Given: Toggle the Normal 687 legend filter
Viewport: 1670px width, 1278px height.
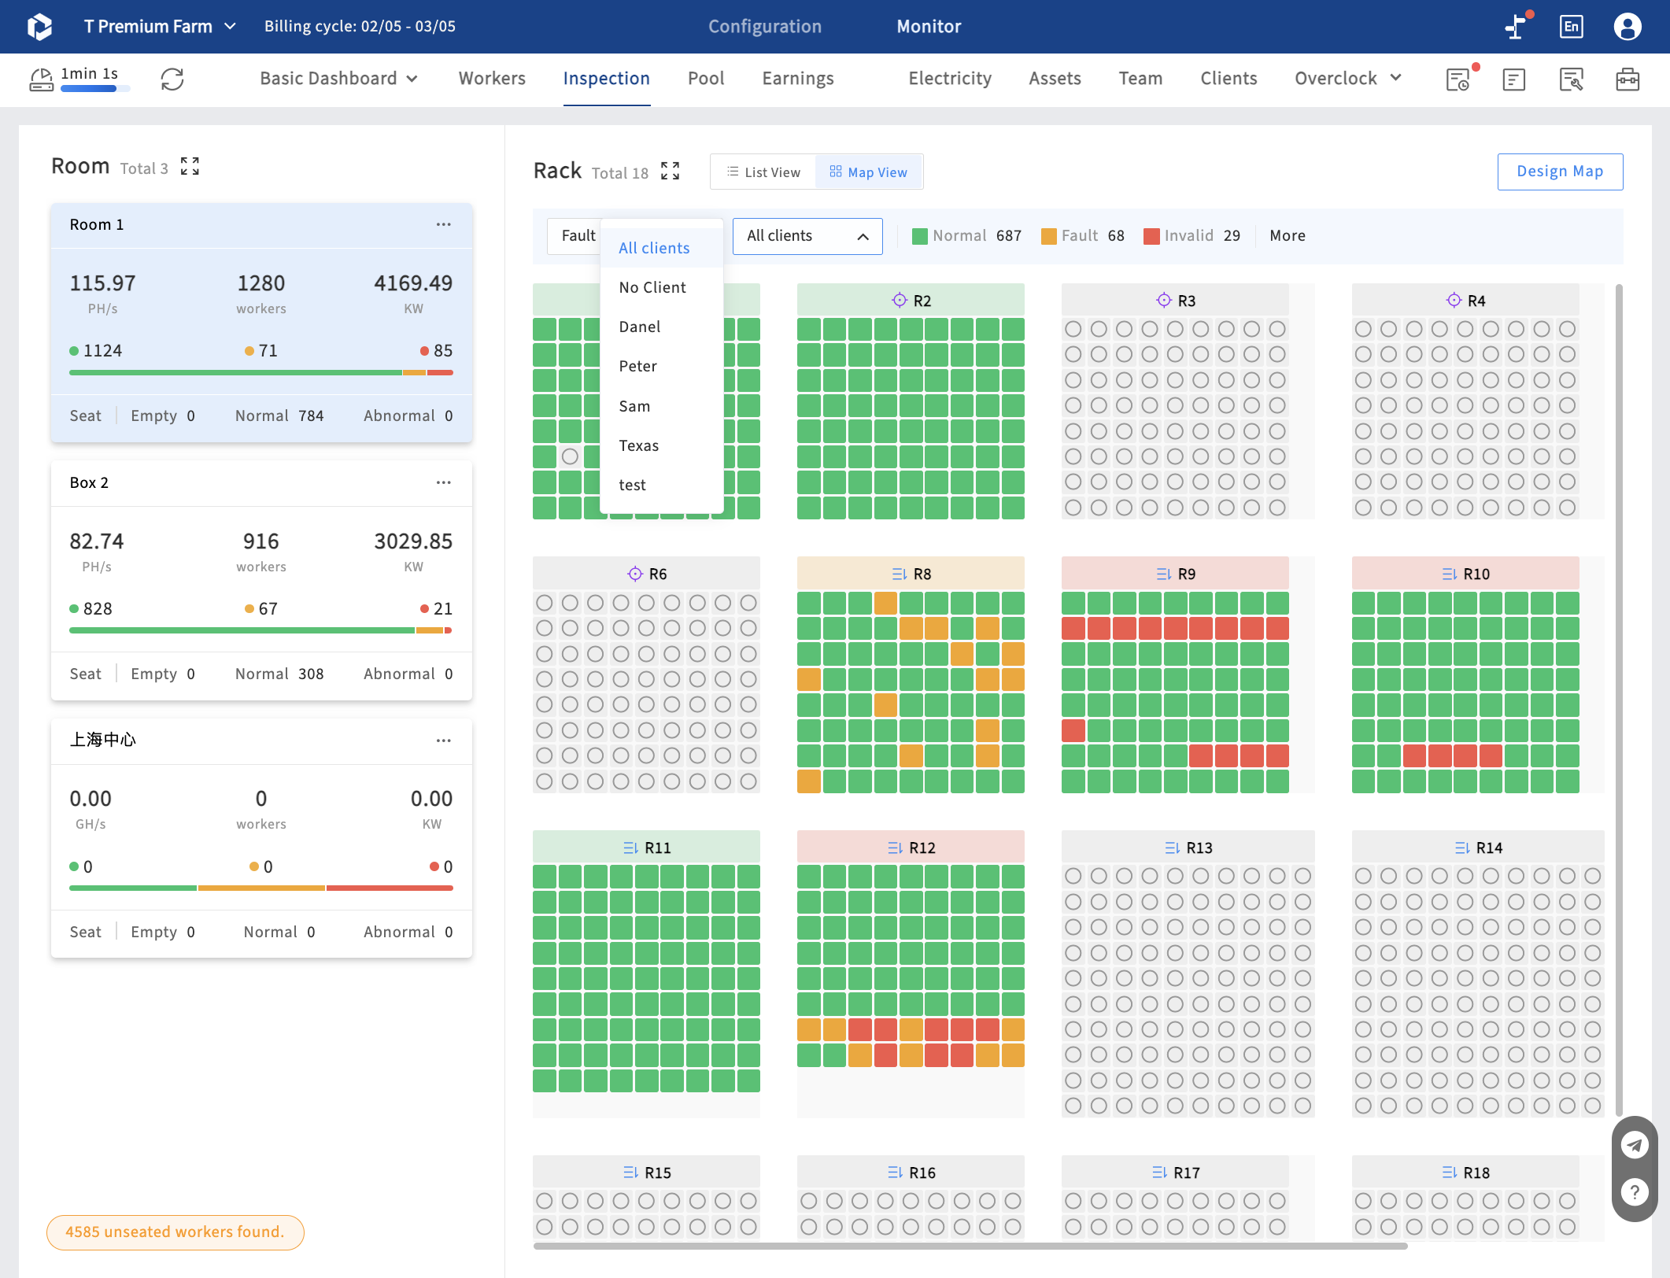Looking at the screenshot, I should [966, 235].
